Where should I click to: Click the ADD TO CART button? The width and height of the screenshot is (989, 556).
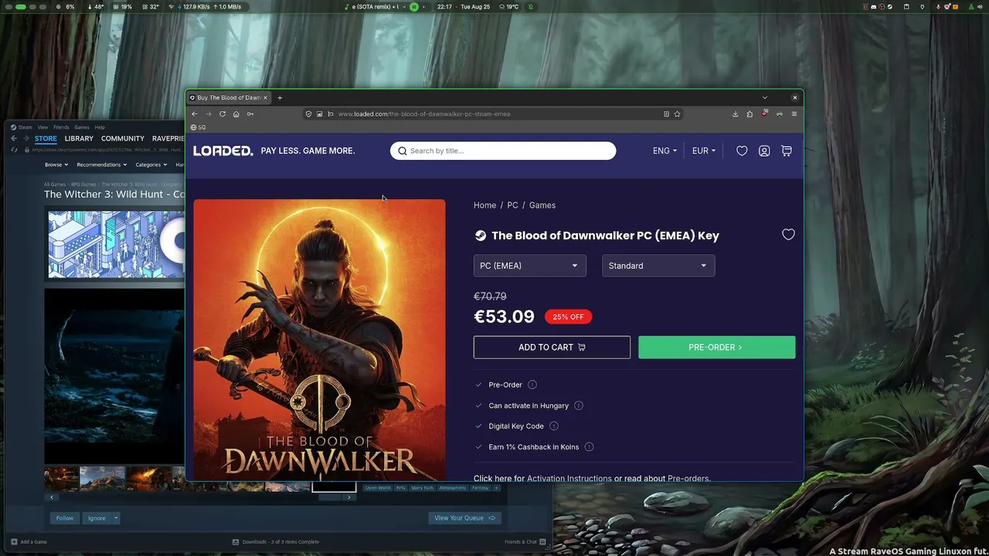point(552,347)
